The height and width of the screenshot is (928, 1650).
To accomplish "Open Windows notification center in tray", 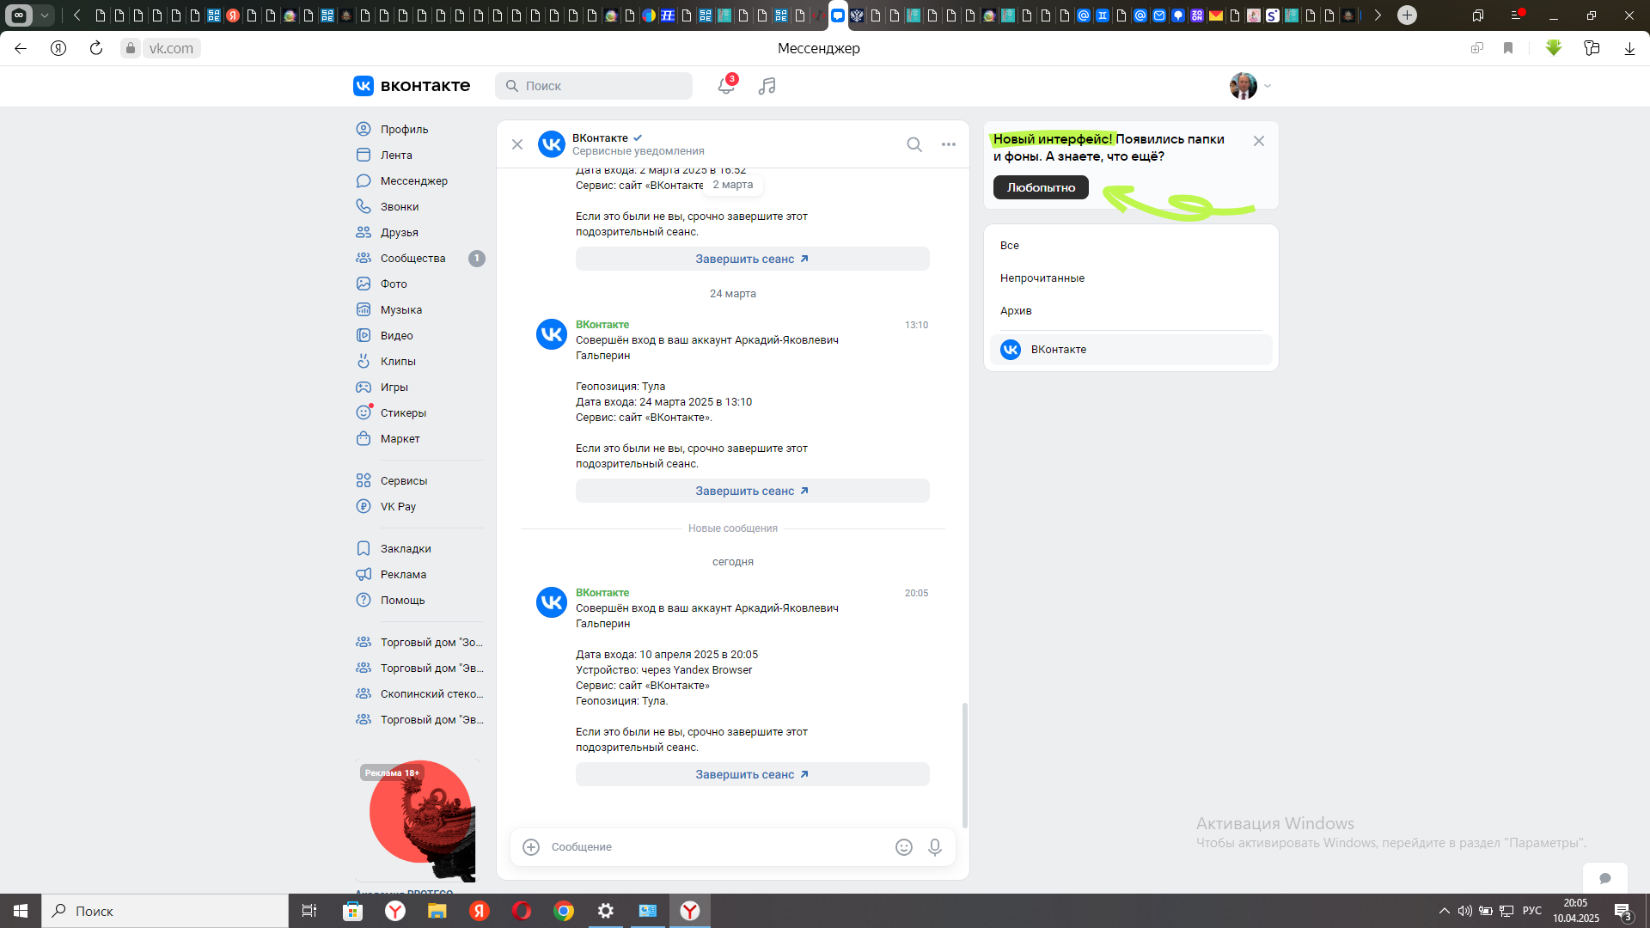I will (1622, 911).
